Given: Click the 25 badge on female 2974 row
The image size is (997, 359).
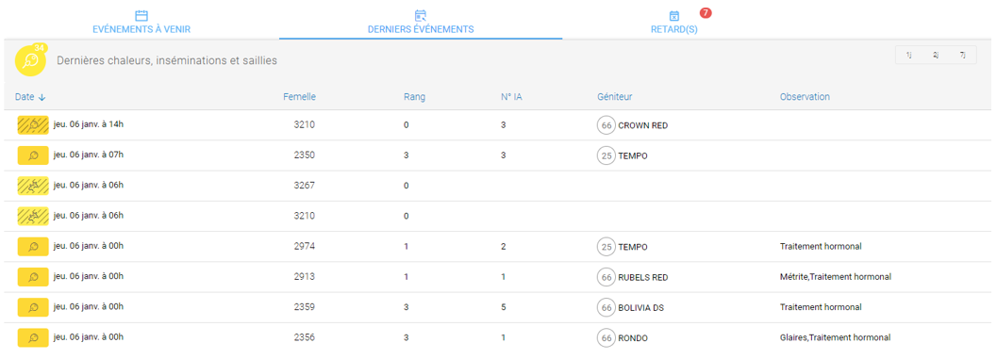Looking at the screenshot, I should click(x=606, y=247).
